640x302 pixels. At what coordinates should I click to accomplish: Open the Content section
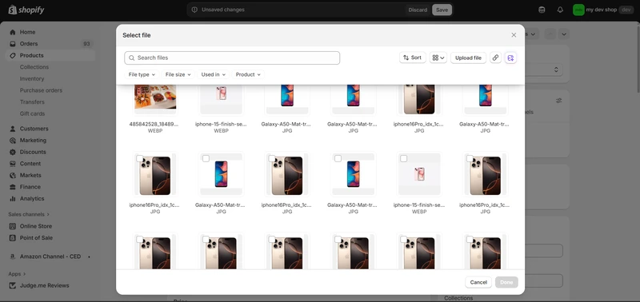click(x=30, y=164)
